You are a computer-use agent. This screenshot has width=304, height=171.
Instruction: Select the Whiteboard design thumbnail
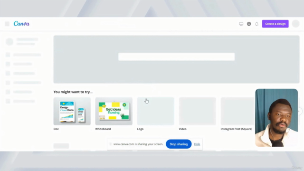point(114,111)
